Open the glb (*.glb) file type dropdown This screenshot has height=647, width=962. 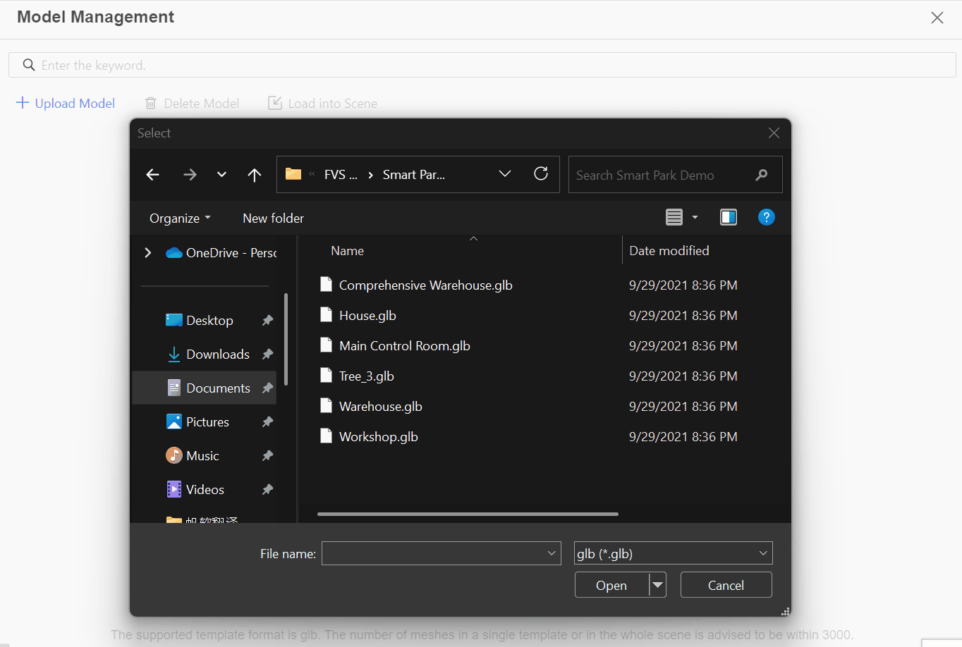click(762, 553)
